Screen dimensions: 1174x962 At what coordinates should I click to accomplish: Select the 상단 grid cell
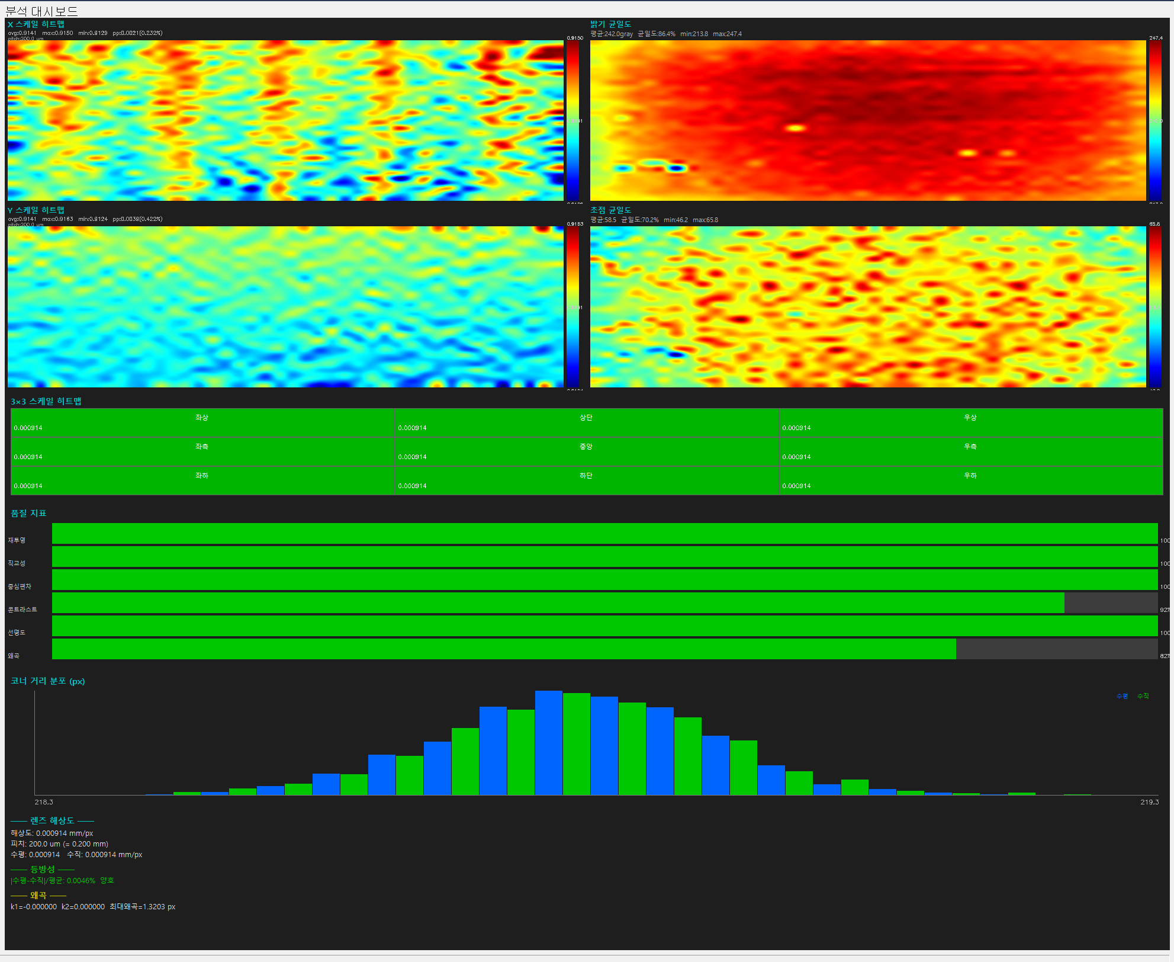[587, 422]
